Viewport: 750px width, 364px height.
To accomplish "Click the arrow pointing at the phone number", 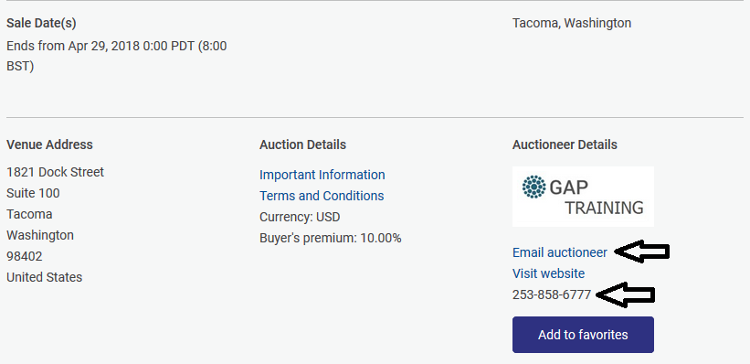I will [x=626, y=295].
